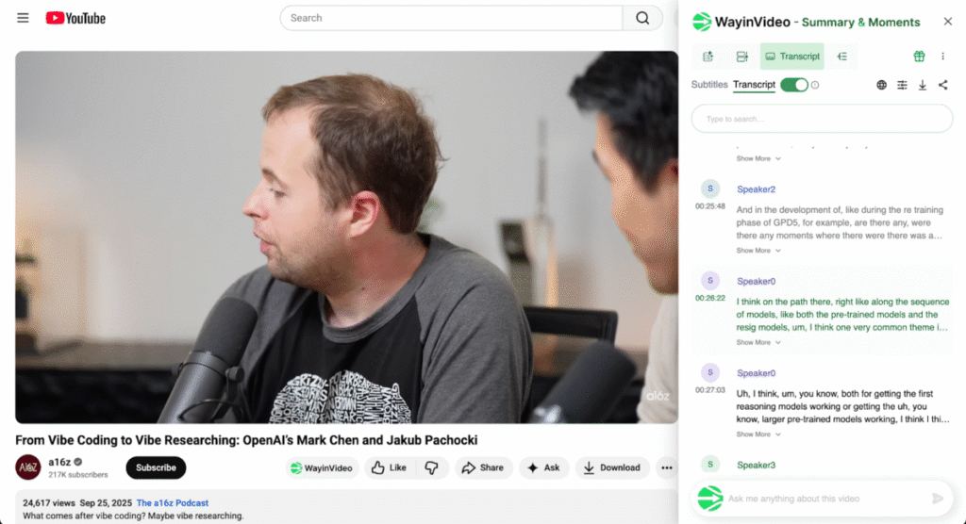This screenshot has height=524, width=966.
Task: Click the YouTube search magnifier button
Action: (x=642, y=18)
